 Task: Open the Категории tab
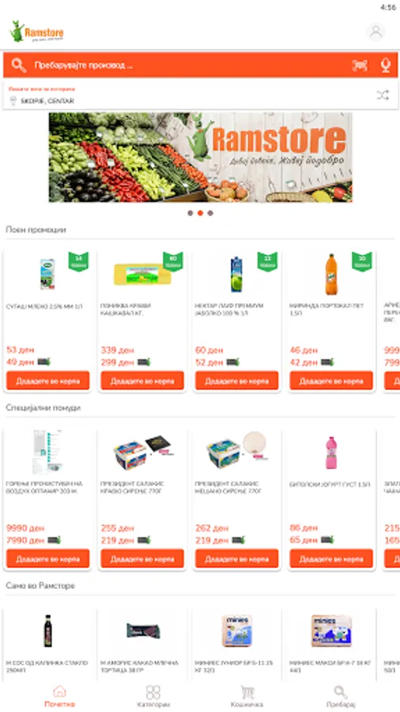click(153, 696)
